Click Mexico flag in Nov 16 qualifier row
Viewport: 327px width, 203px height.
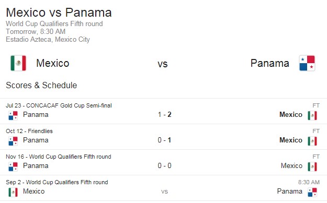pos(312,166)
